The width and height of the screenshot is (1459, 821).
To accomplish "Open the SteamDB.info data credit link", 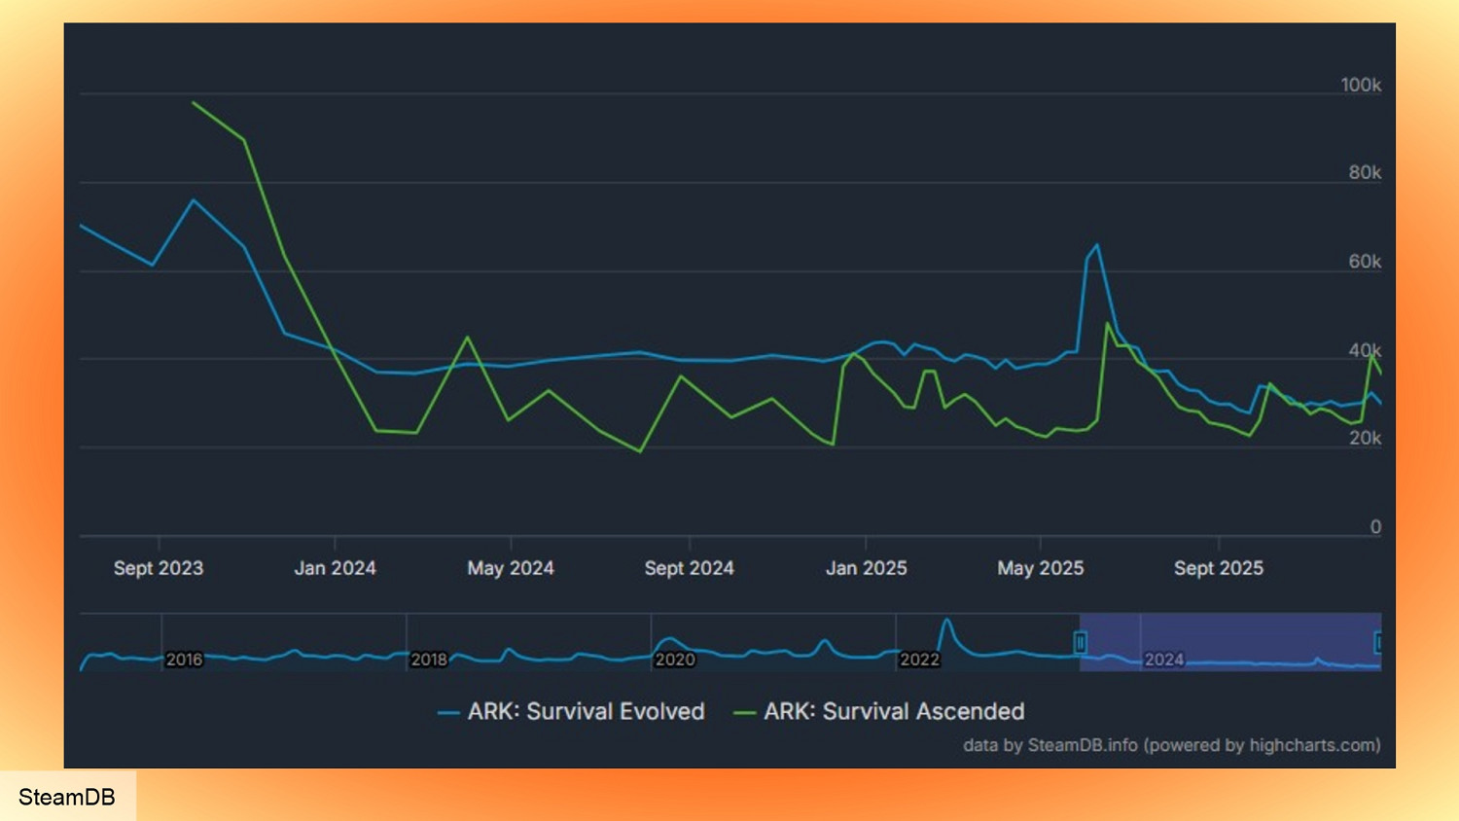I will (x=1082, y=745).
